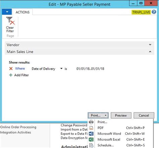Select the printer icon in print menu

click(91, 122)
